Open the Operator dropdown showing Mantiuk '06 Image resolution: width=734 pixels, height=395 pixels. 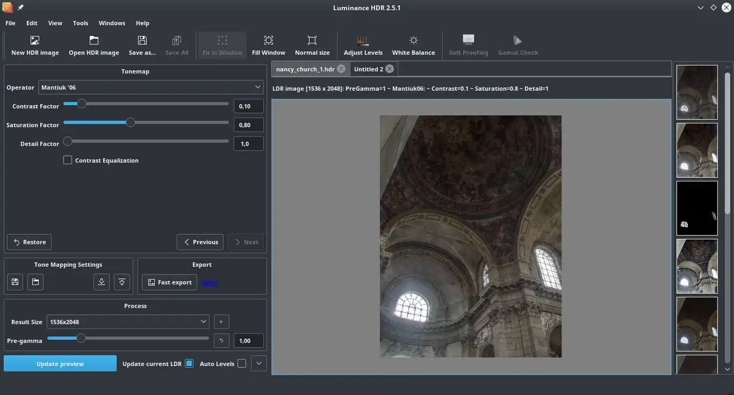150,87
